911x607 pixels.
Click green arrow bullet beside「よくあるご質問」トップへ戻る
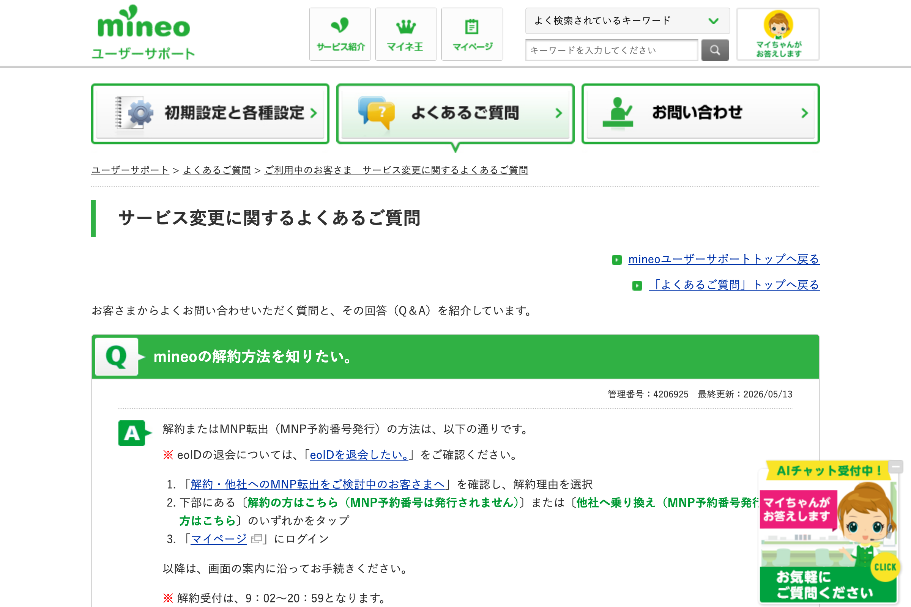click(637, 286)
